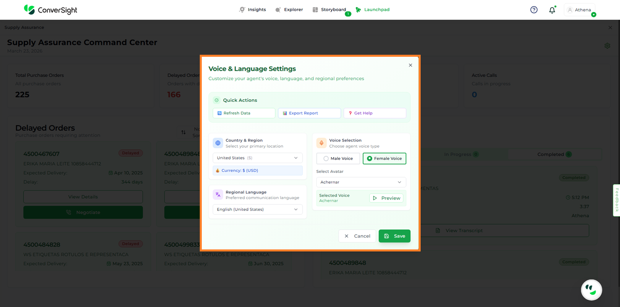The width and height of the screenshot is (620, 307).
Task: Expand the United States country dropdown
Action: 257,158
